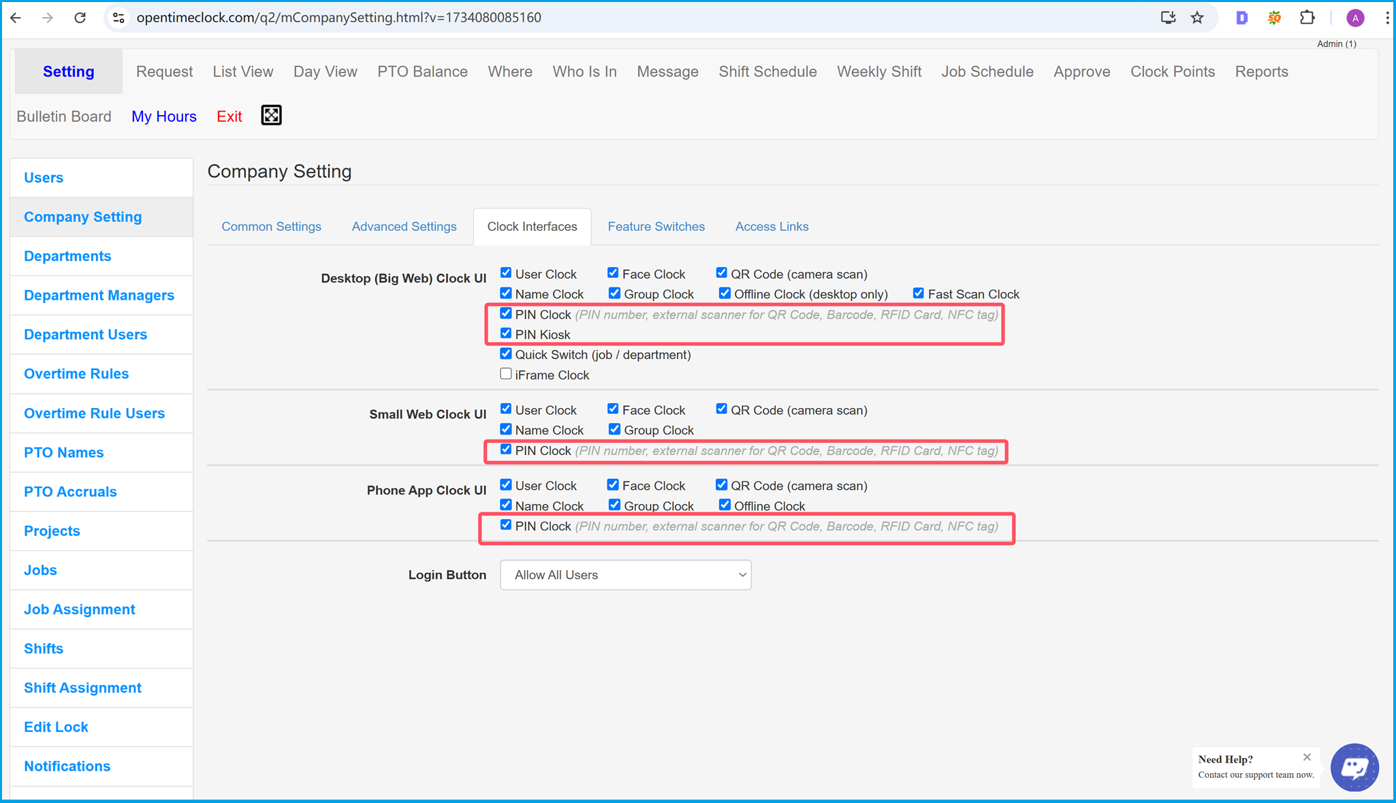
Task: Open the orange-green browser extension icon
Action: (1274, 18)
